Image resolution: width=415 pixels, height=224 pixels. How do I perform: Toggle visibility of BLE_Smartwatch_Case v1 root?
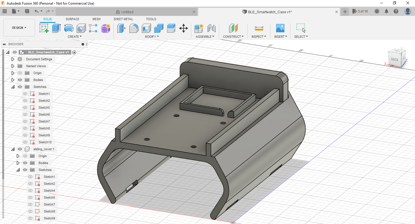point(15,52)
